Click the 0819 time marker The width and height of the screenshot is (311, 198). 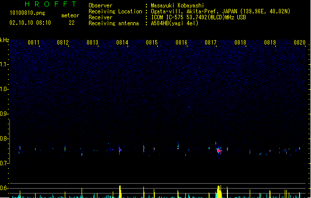[x=270, y=43]
